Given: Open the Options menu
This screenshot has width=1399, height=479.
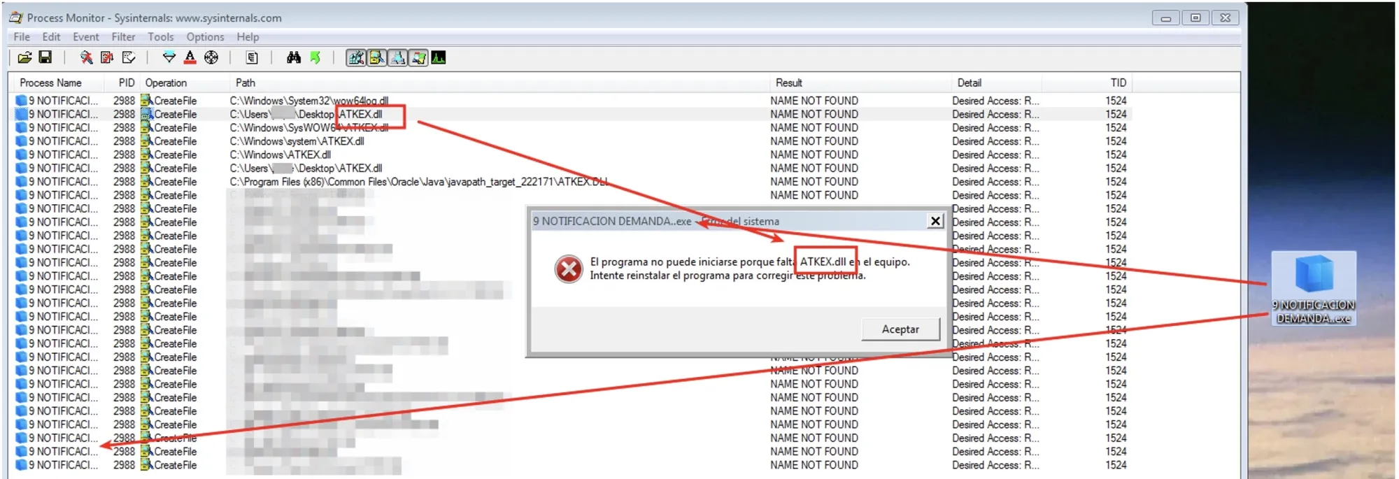Looking at the screenshot, I should [206, 37].
